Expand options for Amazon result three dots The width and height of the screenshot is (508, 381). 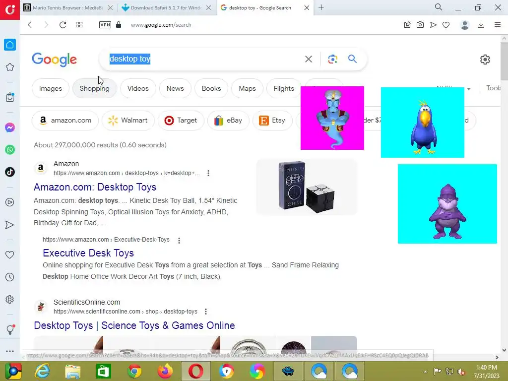(208, 173)
